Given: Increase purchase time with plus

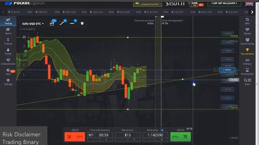Looking at the screenshot, I should (106, 140).
